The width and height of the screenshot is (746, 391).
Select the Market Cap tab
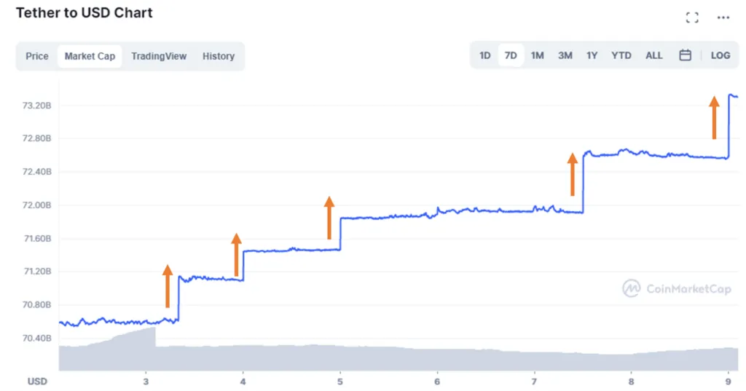[90, 56]
